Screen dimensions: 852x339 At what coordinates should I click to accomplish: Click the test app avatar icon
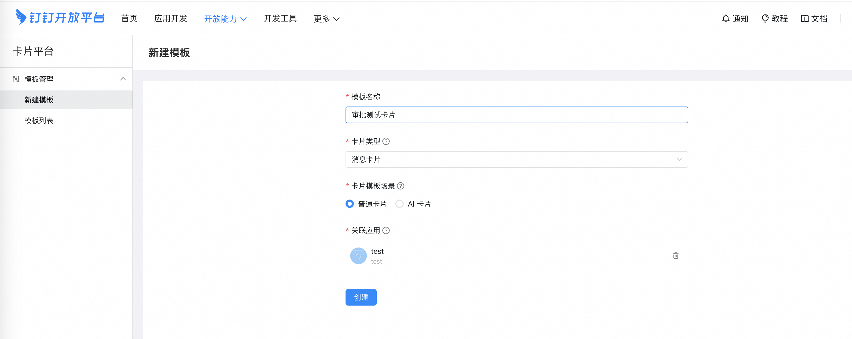click(x=358, y=256)
